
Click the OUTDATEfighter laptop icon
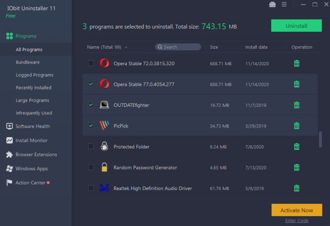click(104, 105)
